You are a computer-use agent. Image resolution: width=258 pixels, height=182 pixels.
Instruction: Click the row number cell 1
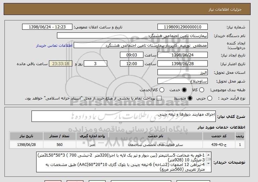[x=240, y=145]
